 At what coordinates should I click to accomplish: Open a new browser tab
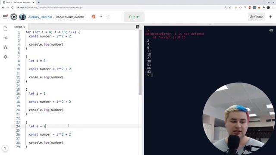[39, 3]
